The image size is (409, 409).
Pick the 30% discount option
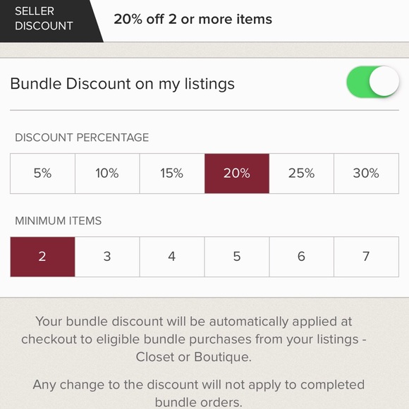[366, 173]
